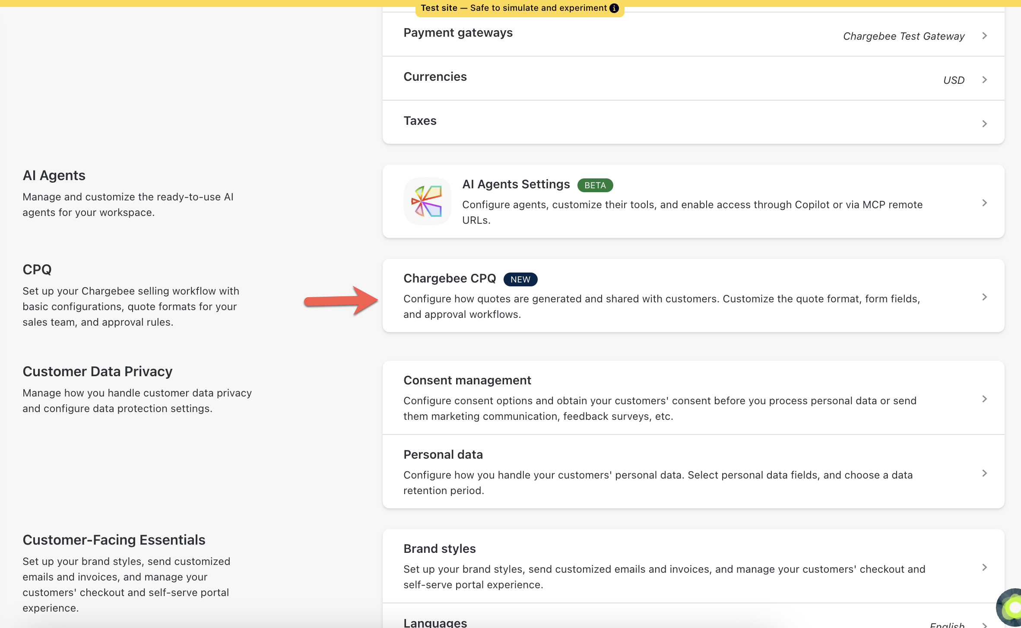The image size is (1021, 628).
Task: Open the AI Agents Settings title
Action: point(516,184)
